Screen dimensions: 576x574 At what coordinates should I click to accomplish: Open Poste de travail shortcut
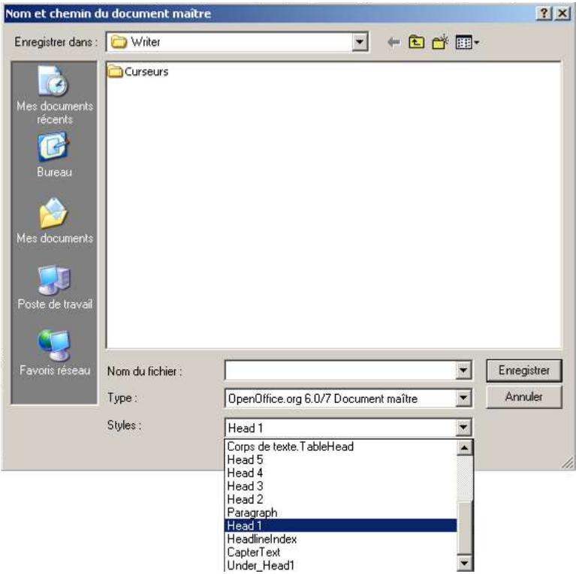[55, 287]
